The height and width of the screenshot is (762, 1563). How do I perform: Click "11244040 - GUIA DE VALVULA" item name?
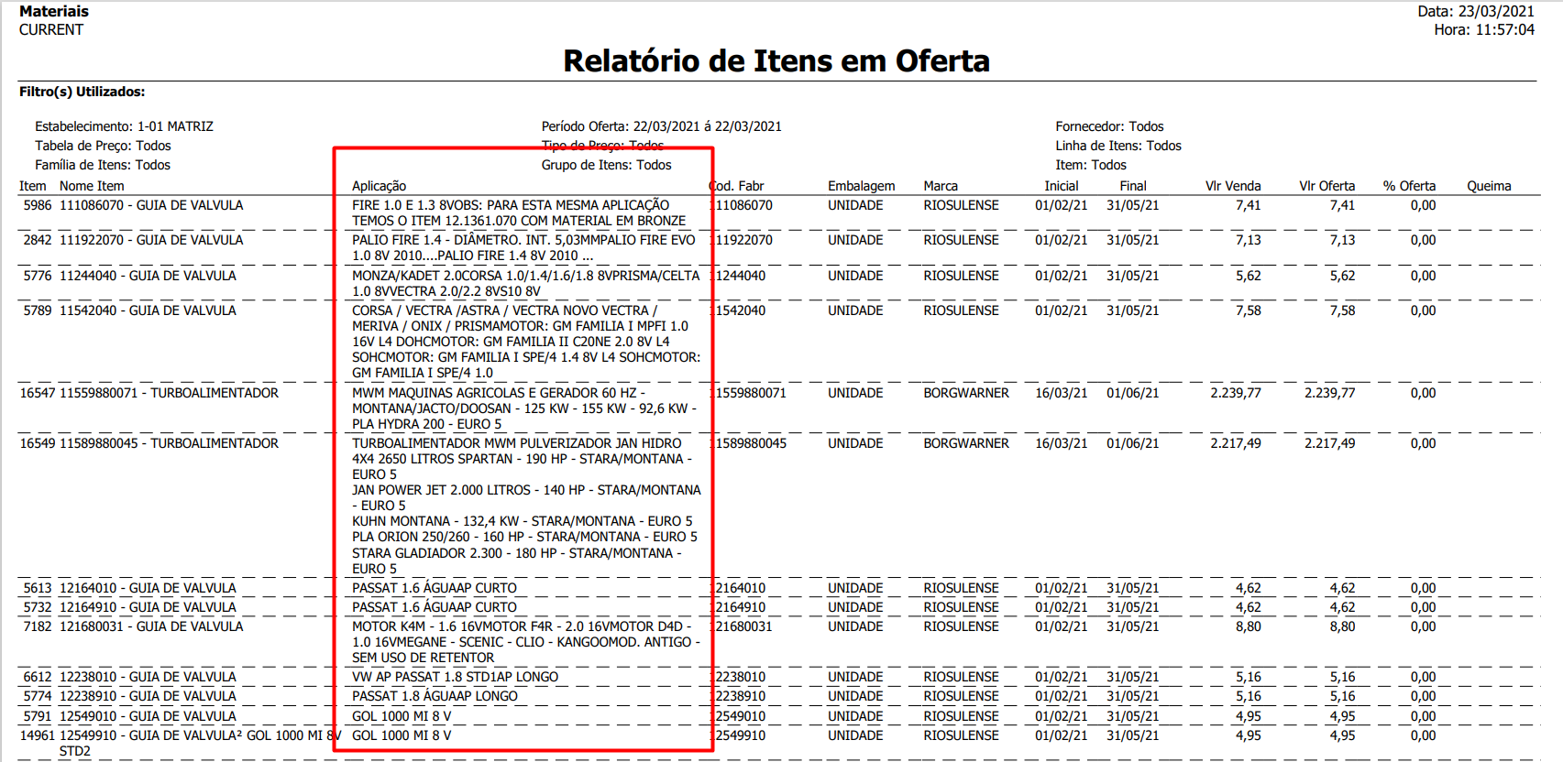pos(148,276)
